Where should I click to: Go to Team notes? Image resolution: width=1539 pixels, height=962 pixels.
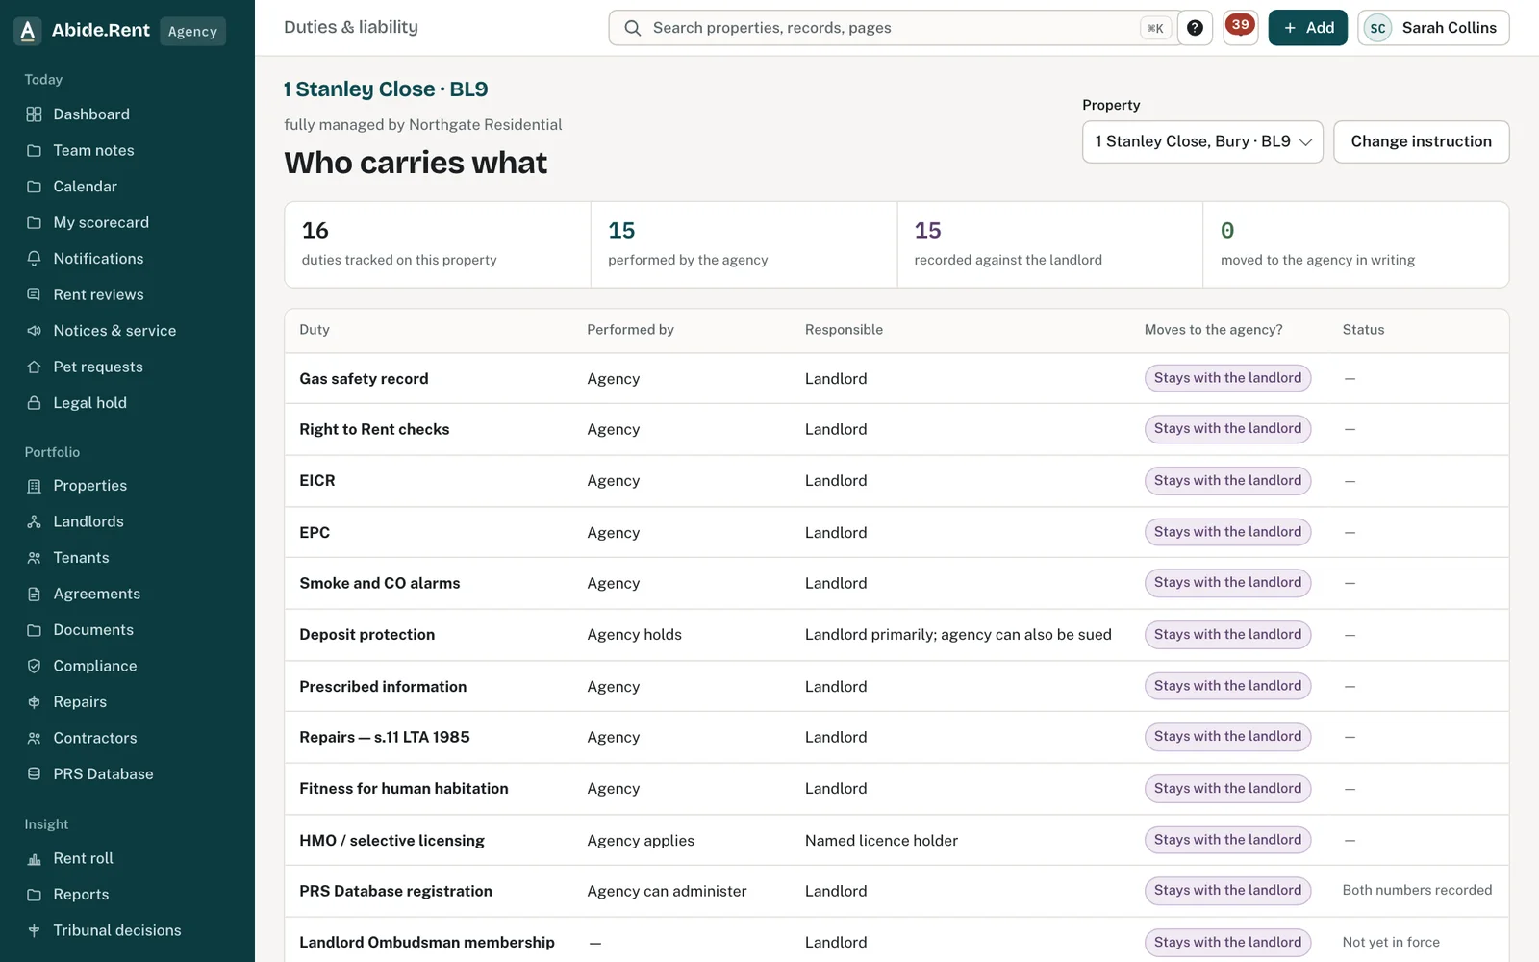pos(93,150)
